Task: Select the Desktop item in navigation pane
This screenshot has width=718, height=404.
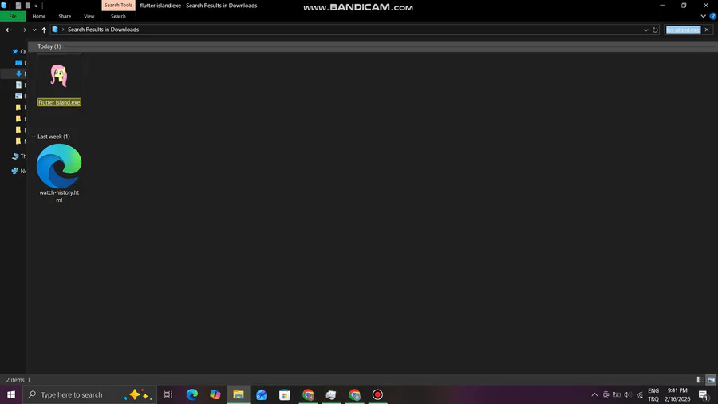Action: [19, 63]
